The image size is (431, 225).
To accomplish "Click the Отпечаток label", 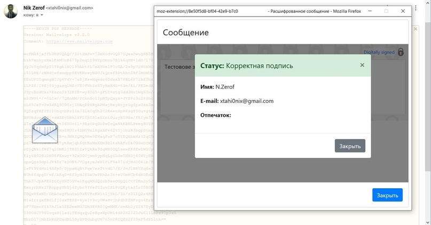I will (216, 115).
